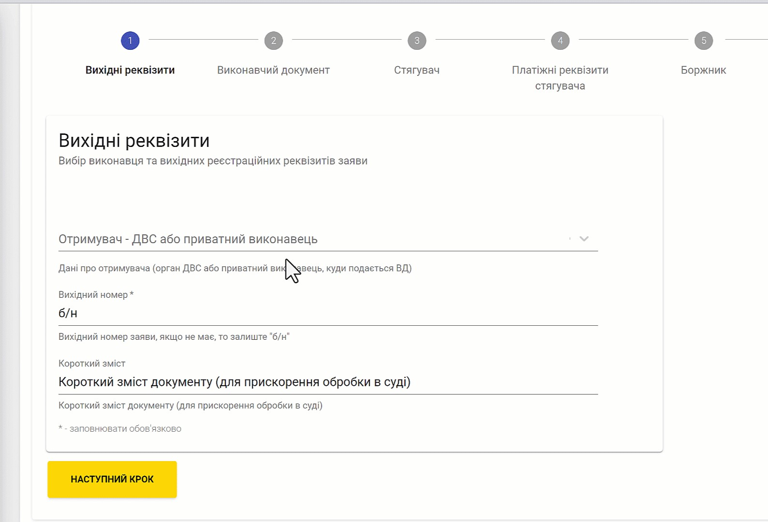Click step 3 circle icon
This screenshot has width=768, height=522.
click(417, 41)
